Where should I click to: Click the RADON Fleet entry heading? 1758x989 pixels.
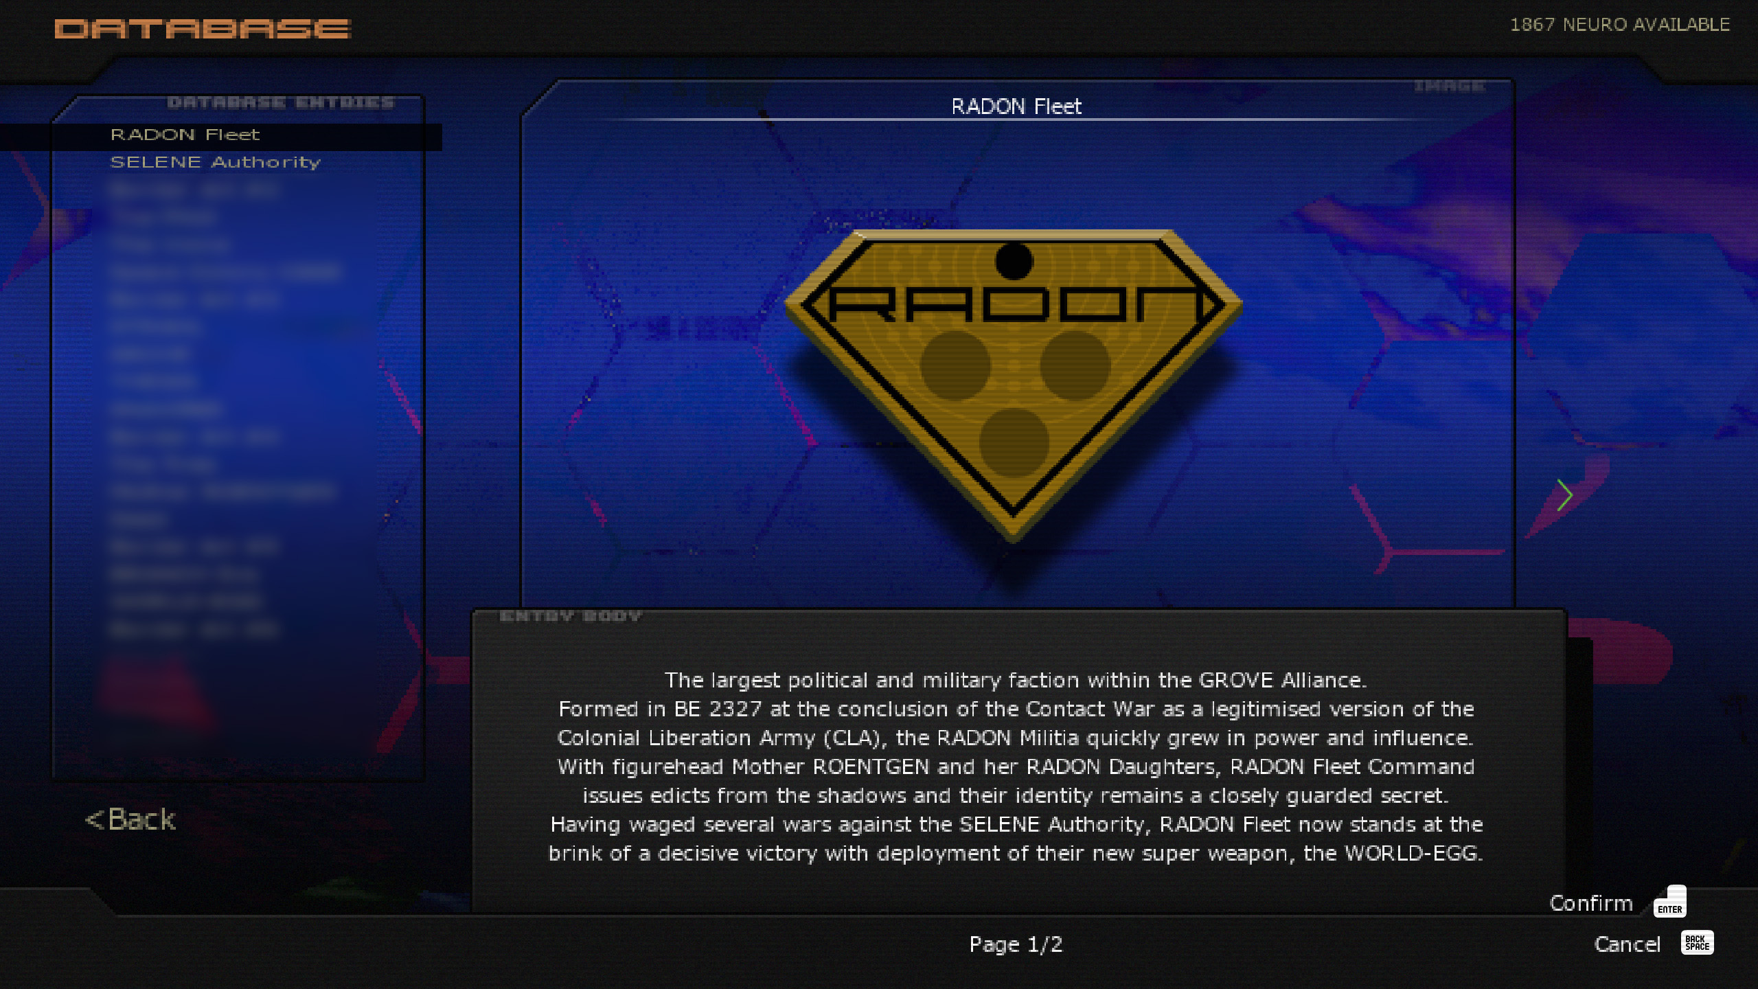tap(1016, 106)
